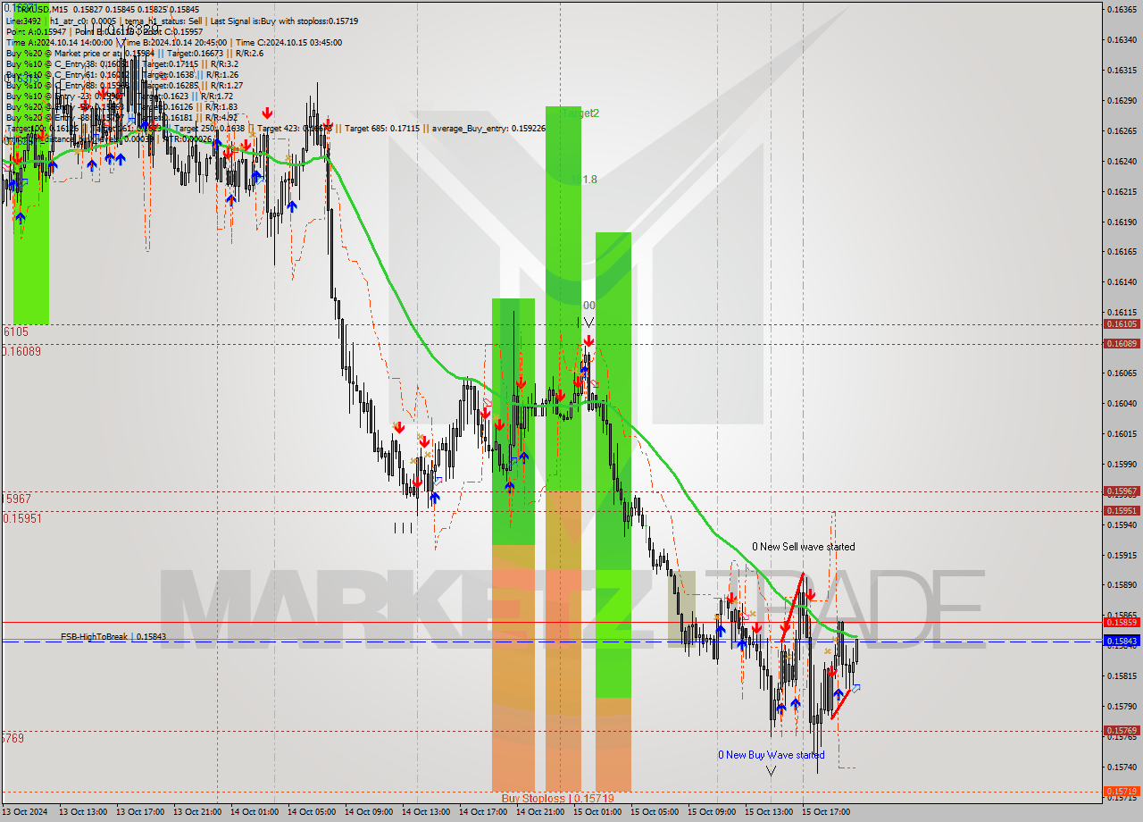Click the left-side 0.16089 level label
1143x822 pixels.
pyautogui.click(x=21, y=351)
